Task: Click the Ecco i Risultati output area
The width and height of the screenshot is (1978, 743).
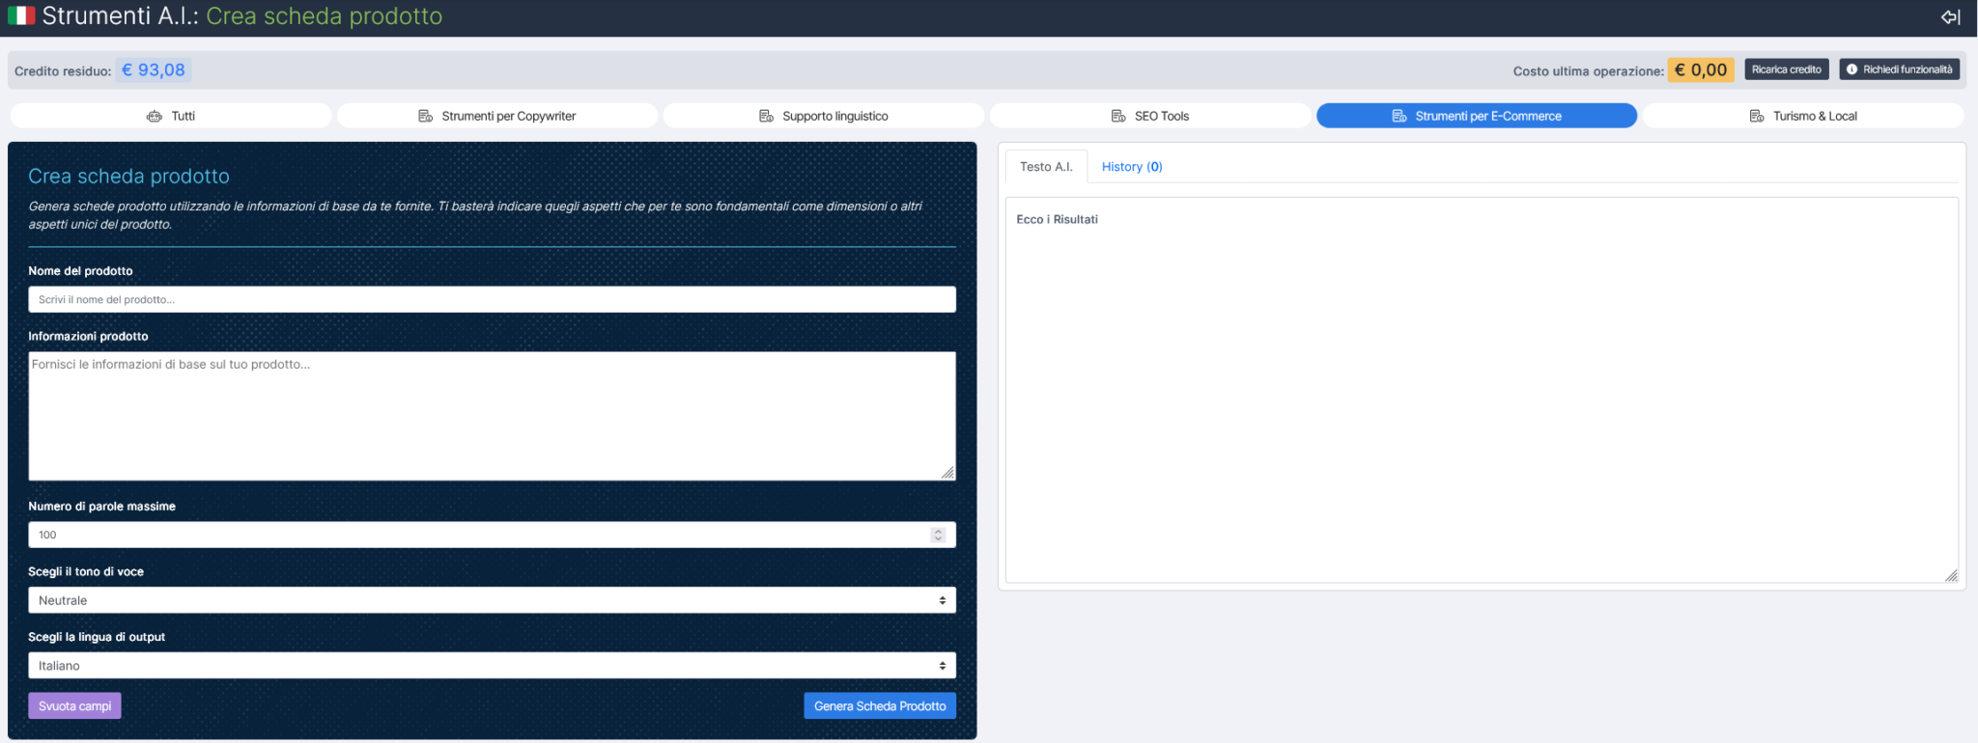Action: point(1482,390)
